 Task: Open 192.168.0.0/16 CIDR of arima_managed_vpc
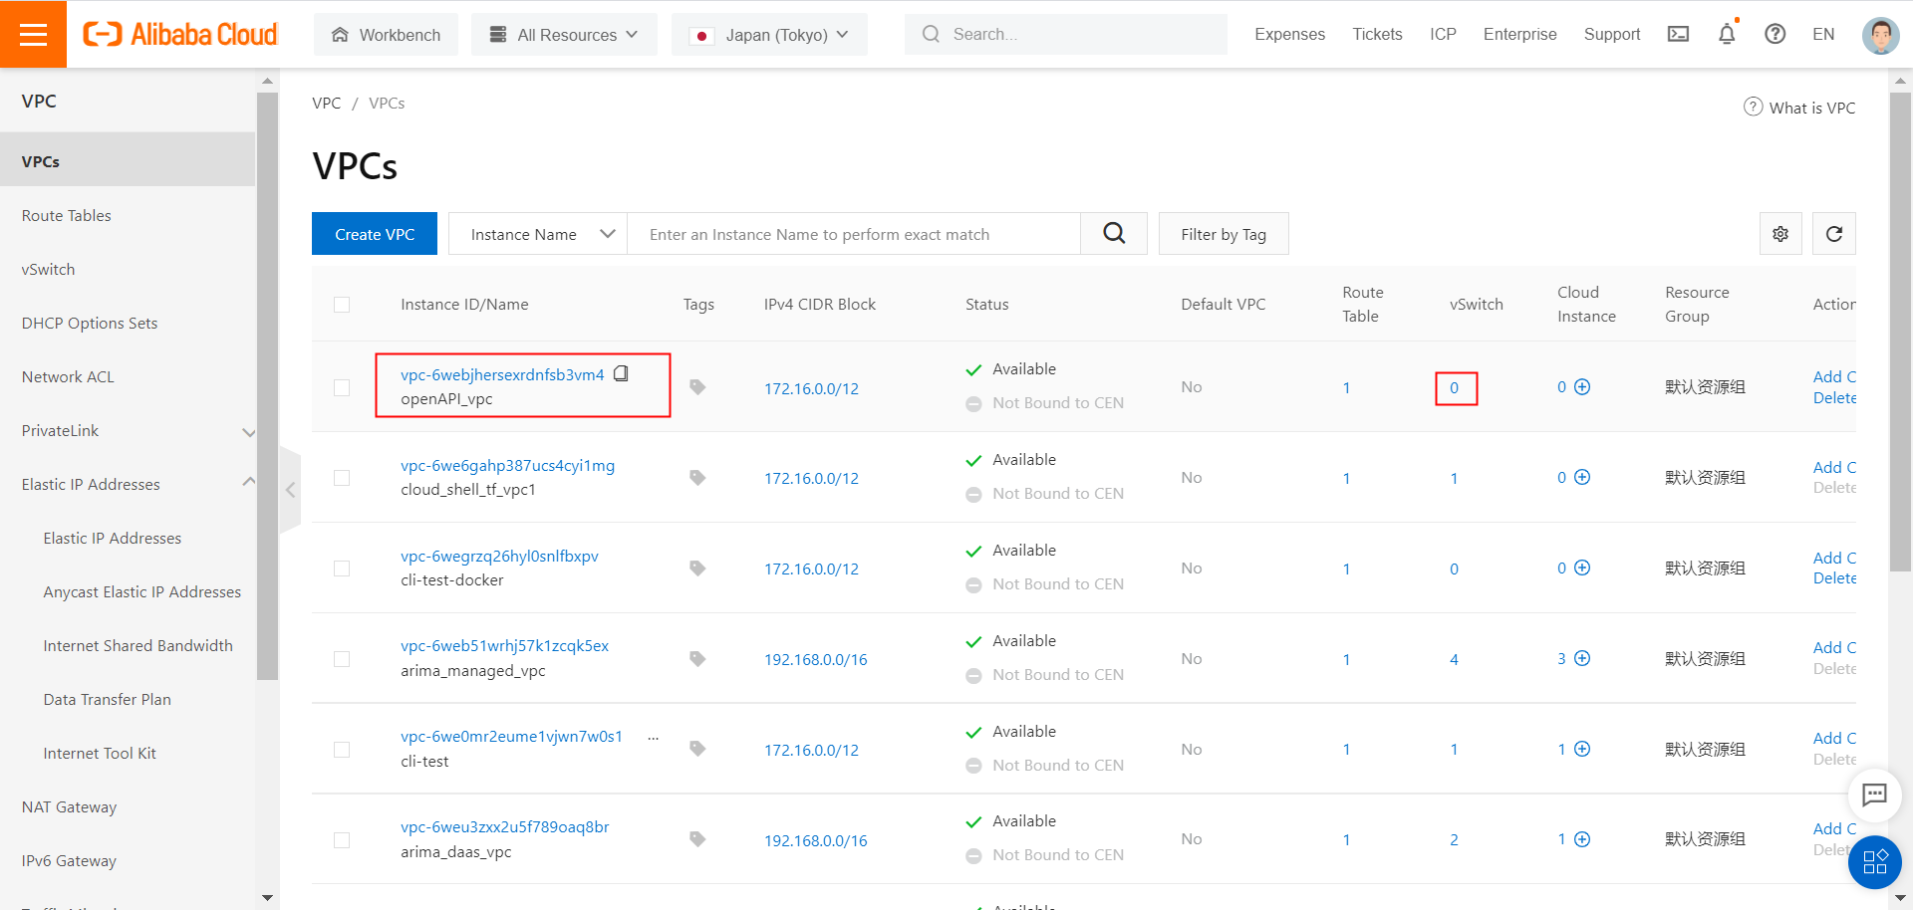pyautogui.click(x=815, y=659)
